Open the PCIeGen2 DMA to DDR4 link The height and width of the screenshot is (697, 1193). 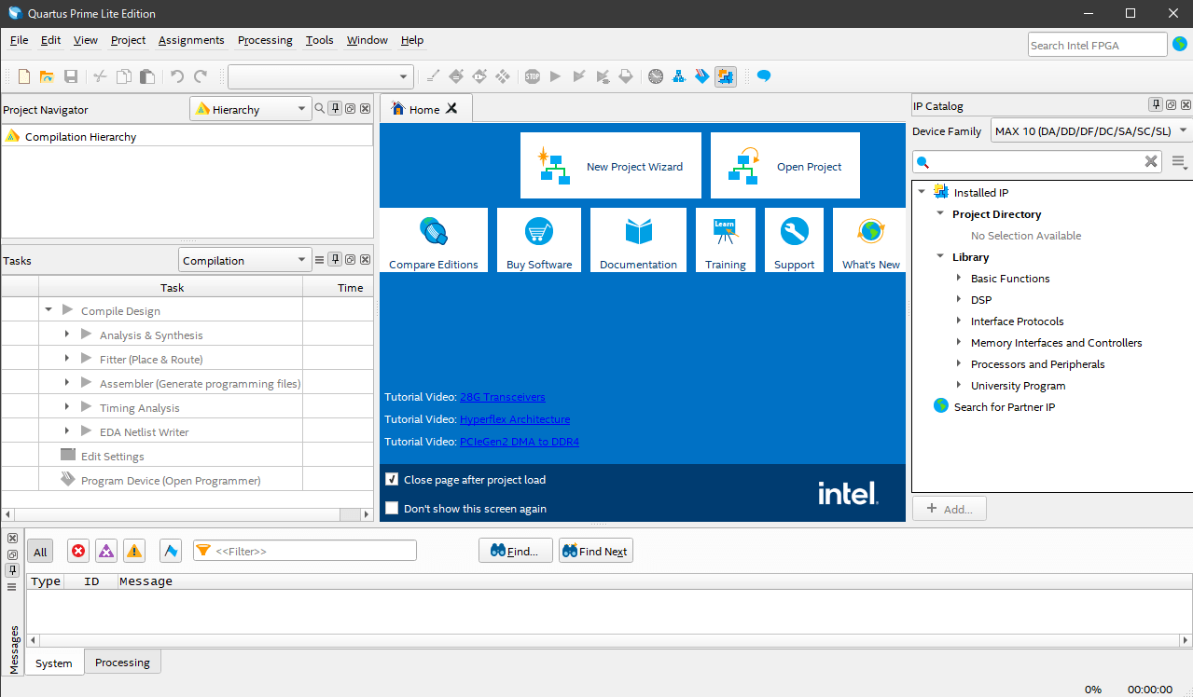[x=520, y=442]
